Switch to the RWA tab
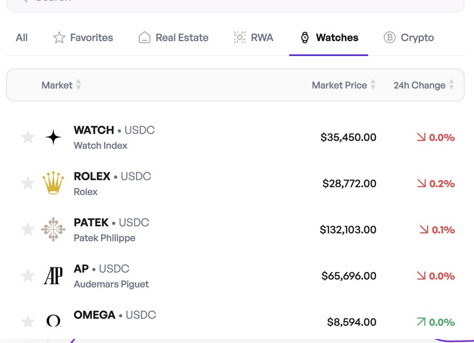The height and width of the screenshot is (343, 474). coord(253,38)
